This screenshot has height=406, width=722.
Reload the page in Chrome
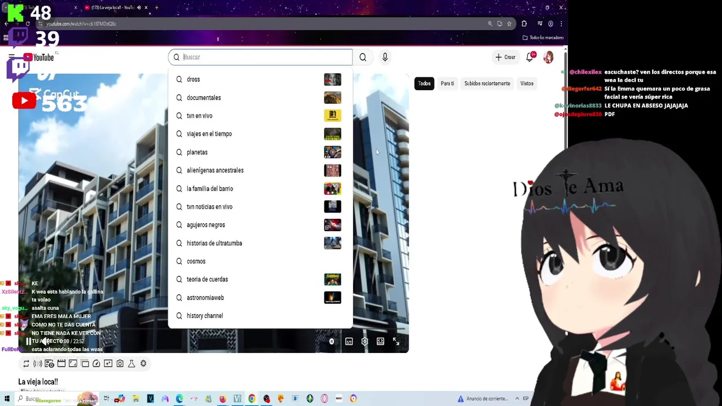point(28,24)
